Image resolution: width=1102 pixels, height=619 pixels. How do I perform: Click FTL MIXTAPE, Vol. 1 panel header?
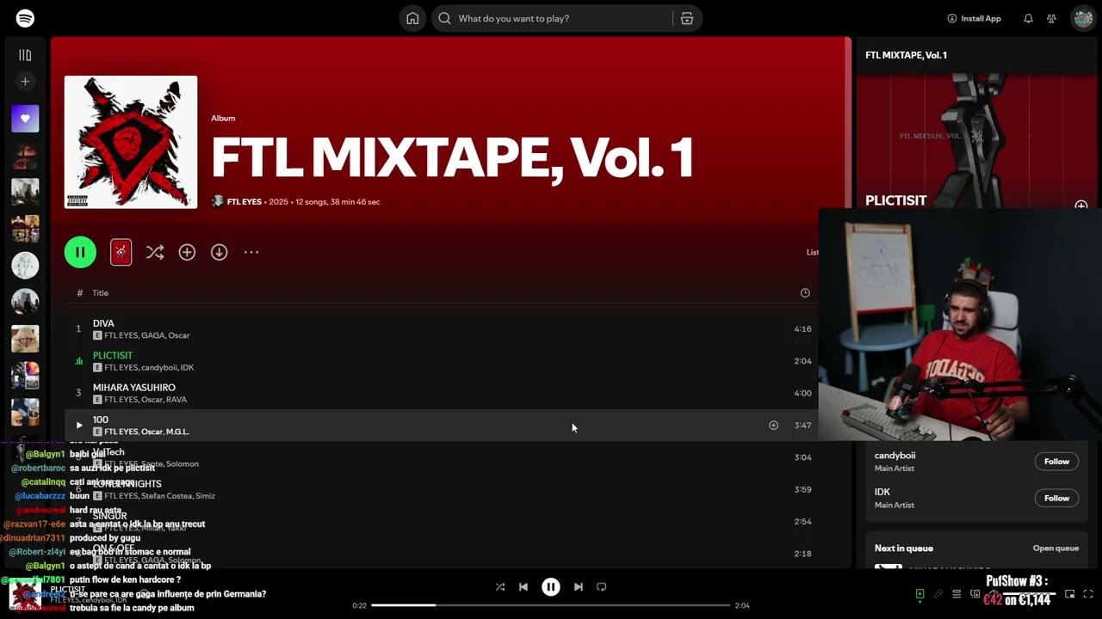[906, 55]
